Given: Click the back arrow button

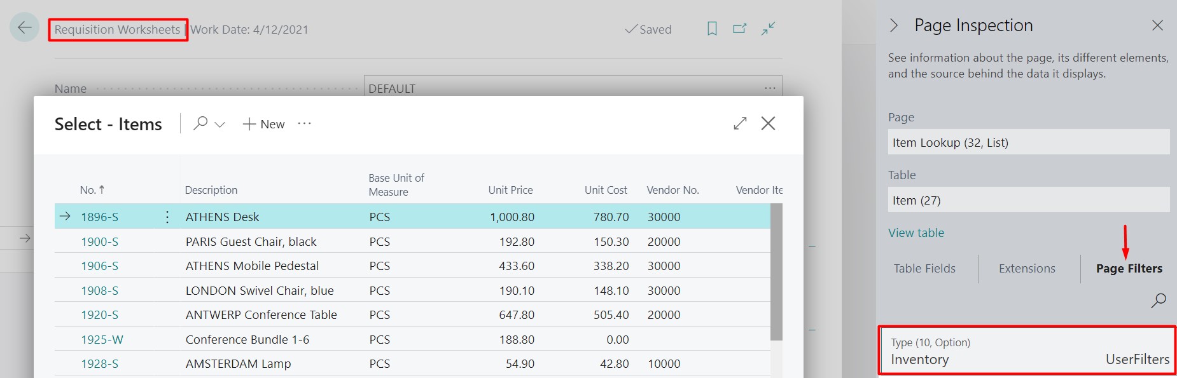Looking at the screenshot, I should (x=25, y=27).
